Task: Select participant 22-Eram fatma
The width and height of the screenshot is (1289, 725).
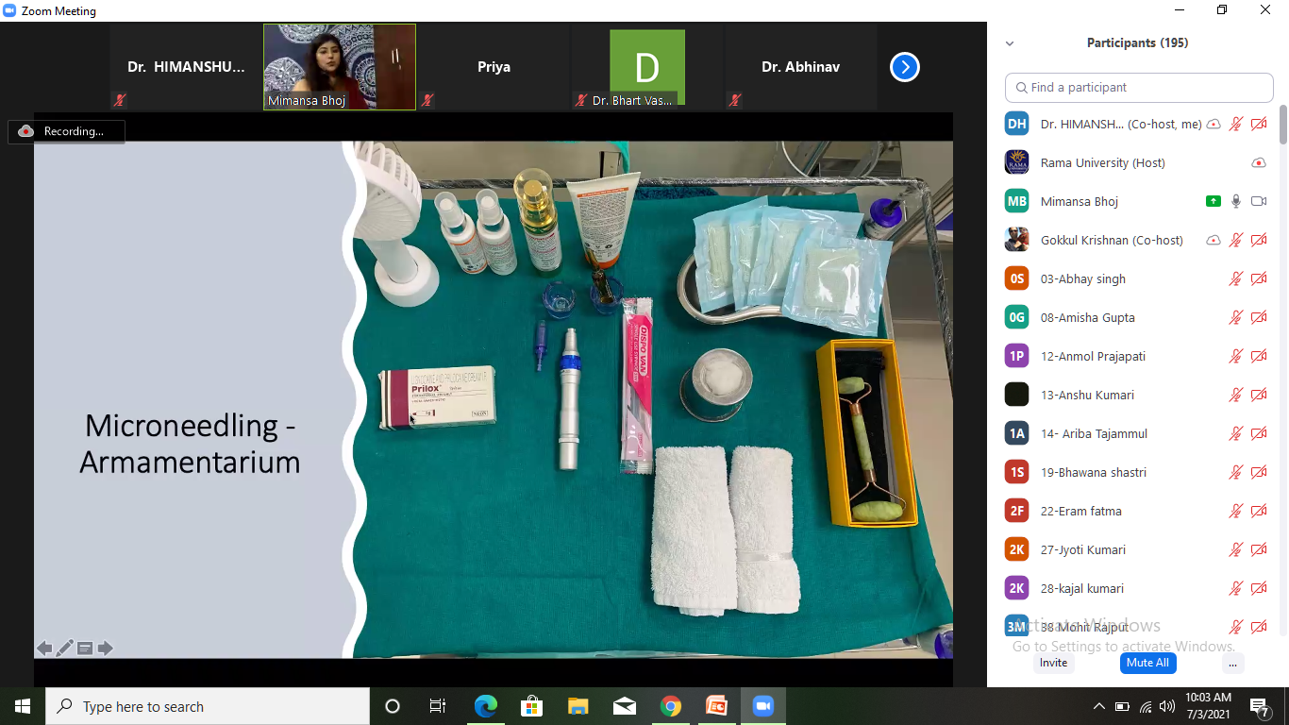Action: (1137, 511)
